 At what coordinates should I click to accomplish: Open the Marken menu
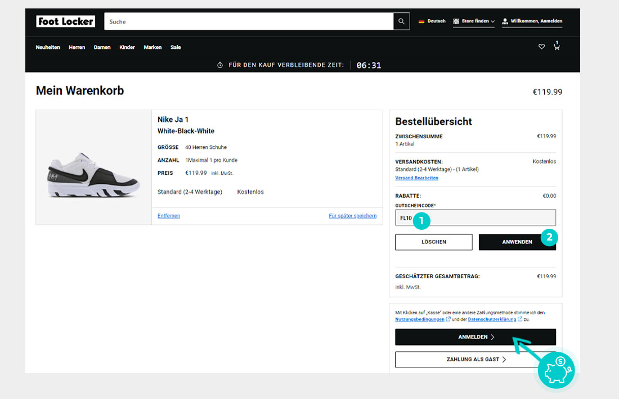pos(152,47)
